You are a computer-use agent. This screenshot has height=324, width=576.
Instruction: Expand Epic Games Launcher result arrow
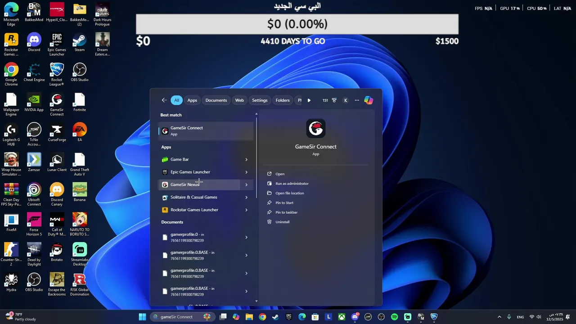[246, 172]
